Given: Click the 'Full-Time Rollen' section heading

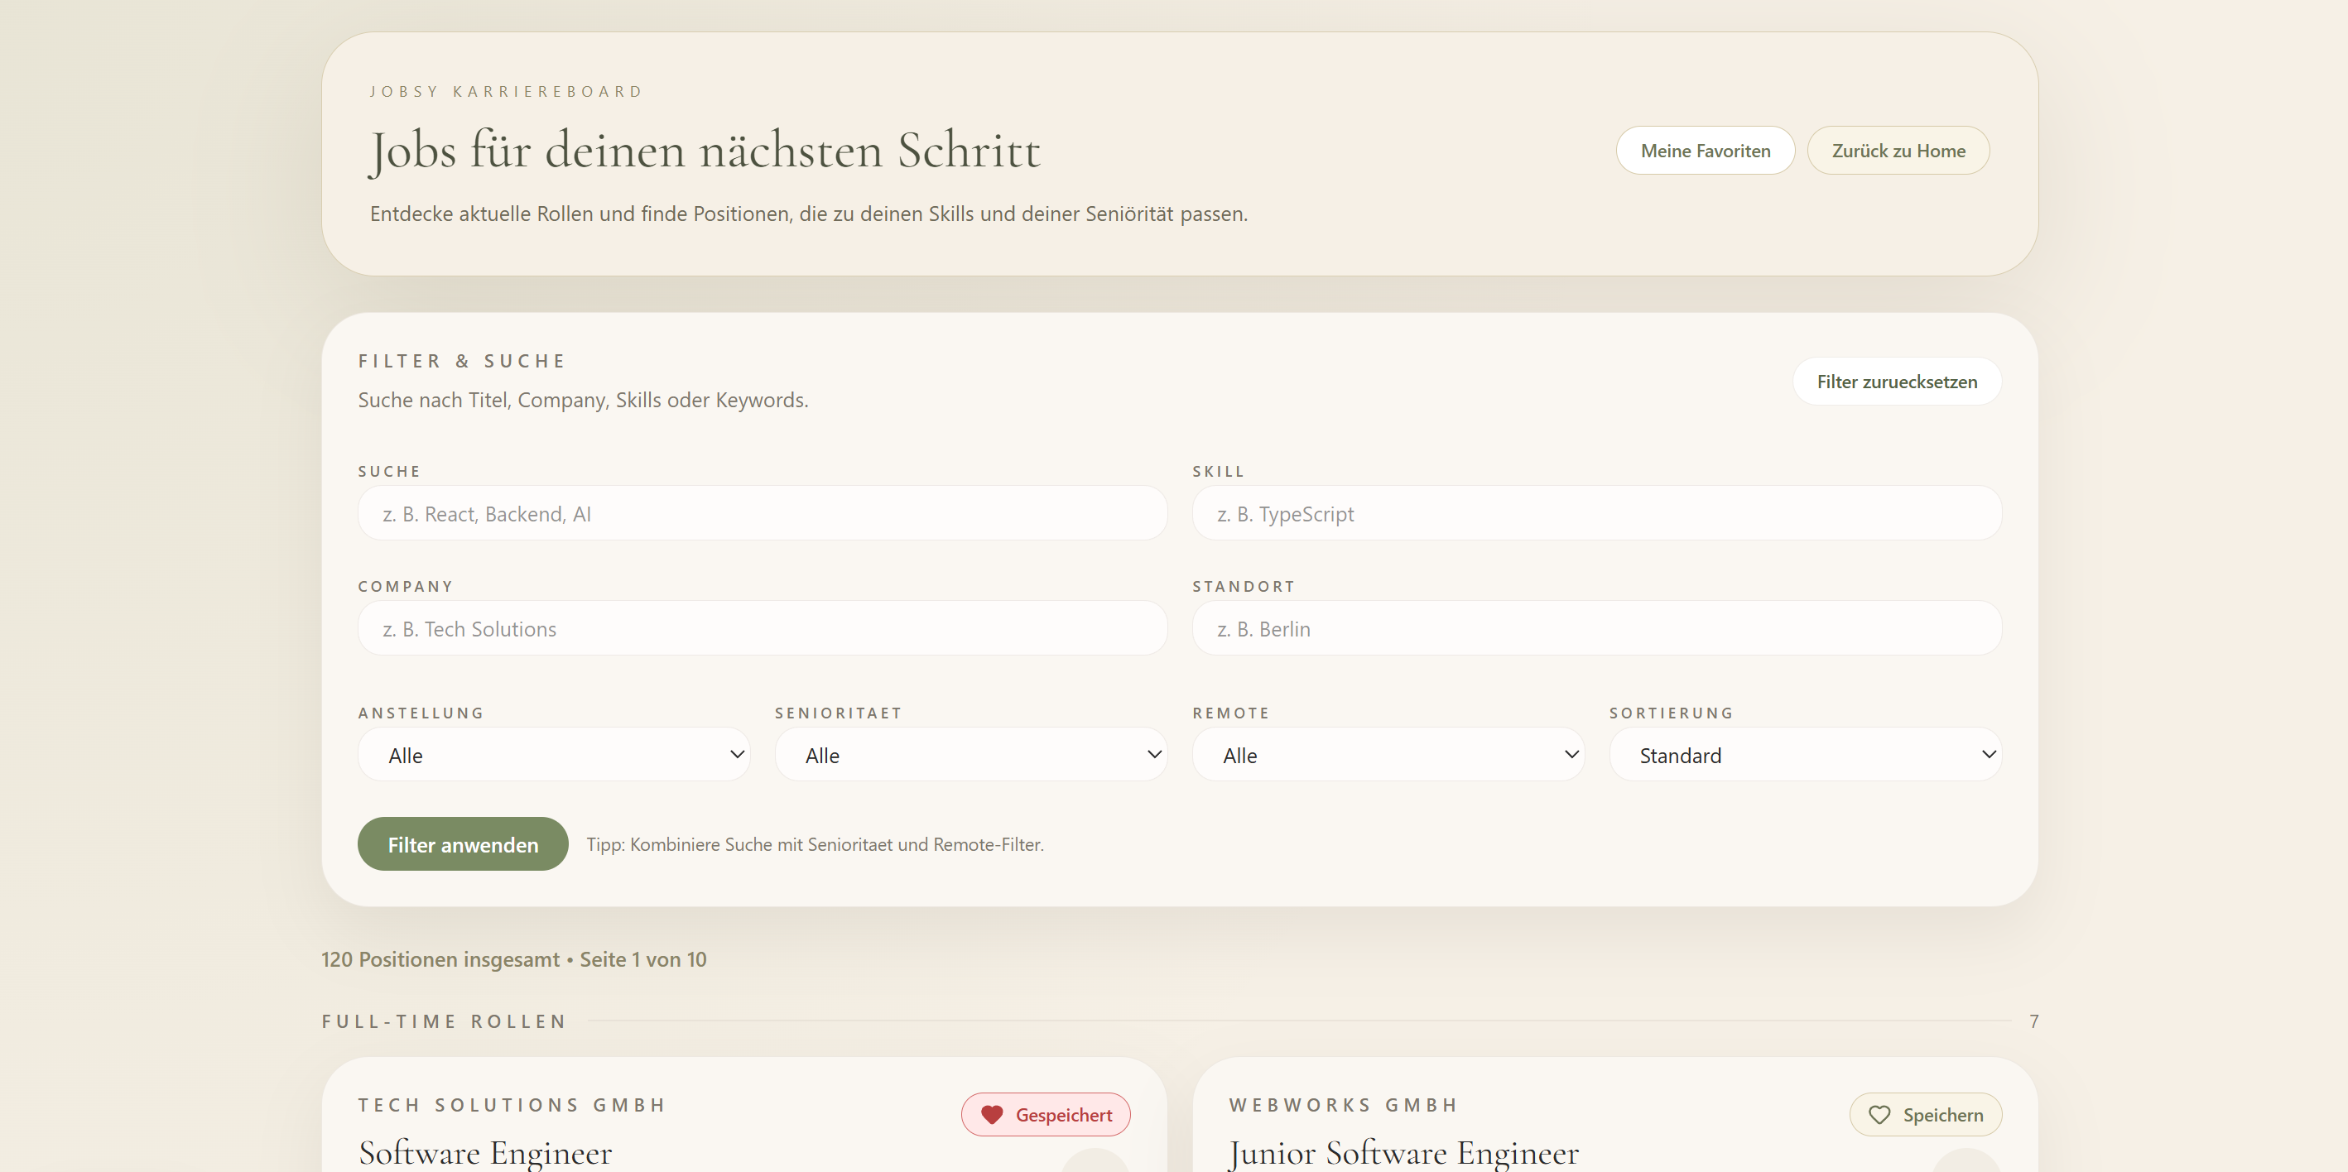Looking at the screenshot, I should pyautogui.click(x=444, y=1021).
